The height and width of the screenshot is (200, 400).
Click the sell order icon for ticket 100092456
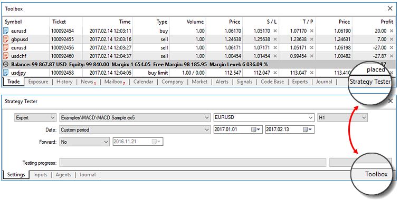tap(6, 47)
